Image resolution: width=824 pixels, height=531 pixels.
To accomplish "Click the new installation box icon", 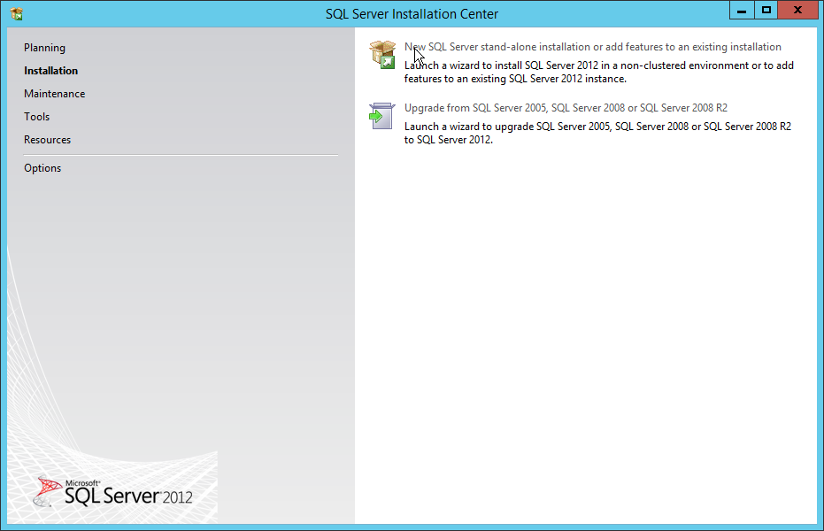I will click(x=381, y=54).
